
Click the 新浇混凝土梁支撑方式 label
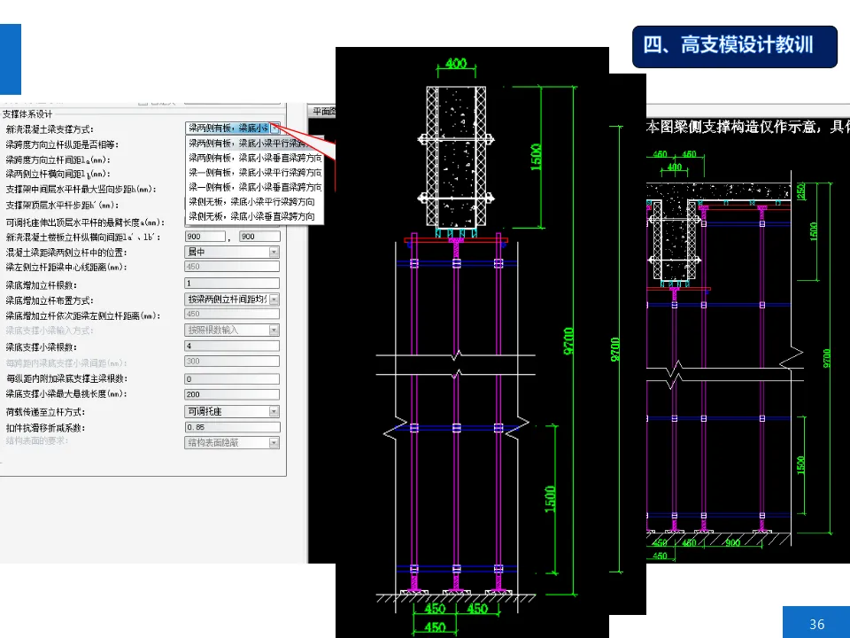coord(50,129)
